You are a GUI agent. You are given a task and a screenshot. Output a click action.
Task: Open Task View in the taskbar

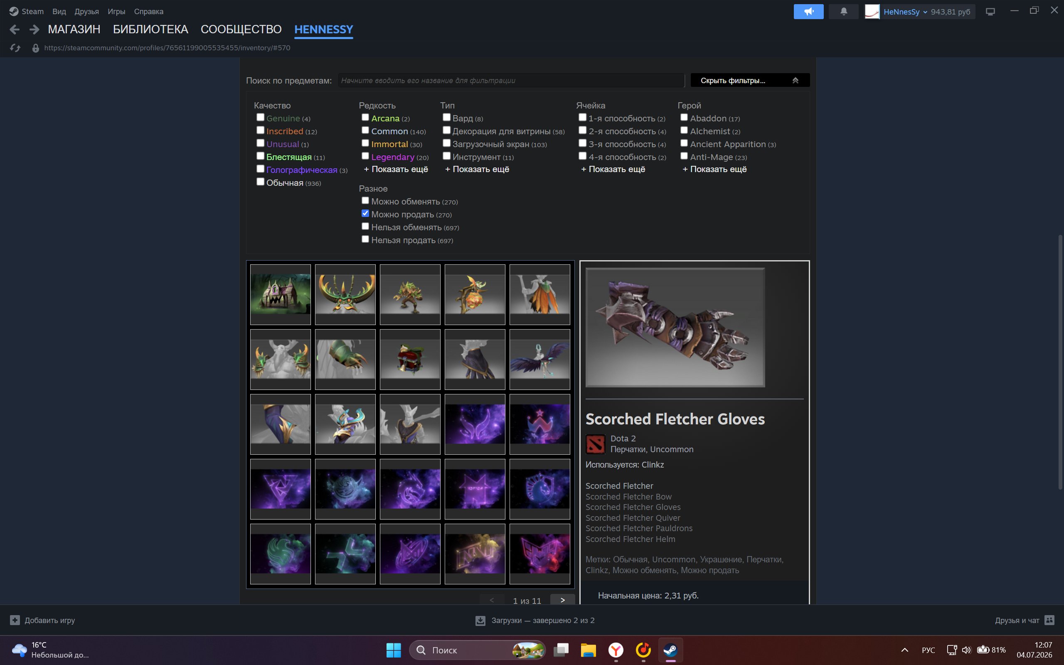pyautogui.click(x=561, y=650)
